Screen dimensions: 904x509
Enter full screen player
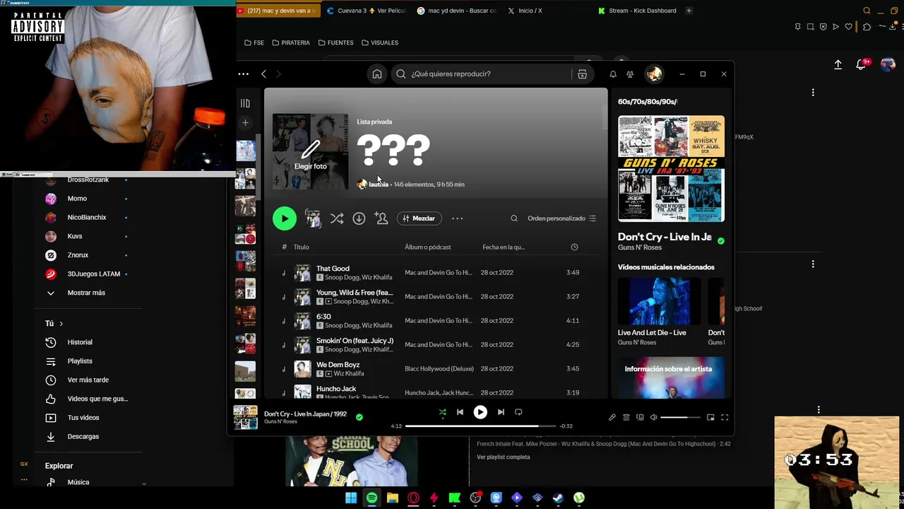pyautogui.click(x=725, y=418)
